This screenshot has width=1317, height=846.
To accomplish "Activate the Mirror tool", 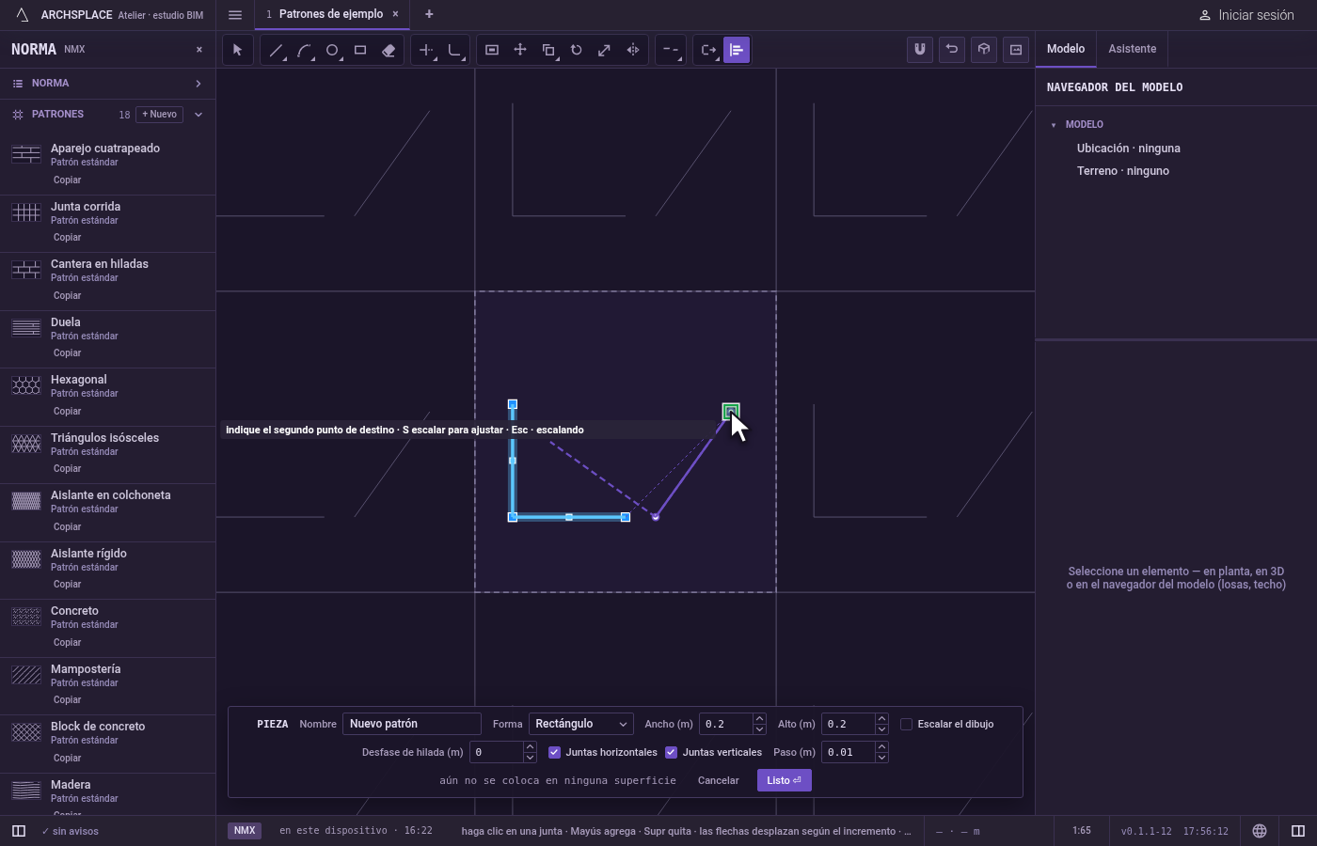I will point(633,50).
